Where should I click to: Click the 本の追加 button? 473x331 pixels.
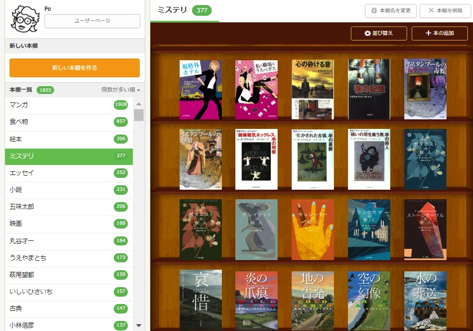point(440,33)
